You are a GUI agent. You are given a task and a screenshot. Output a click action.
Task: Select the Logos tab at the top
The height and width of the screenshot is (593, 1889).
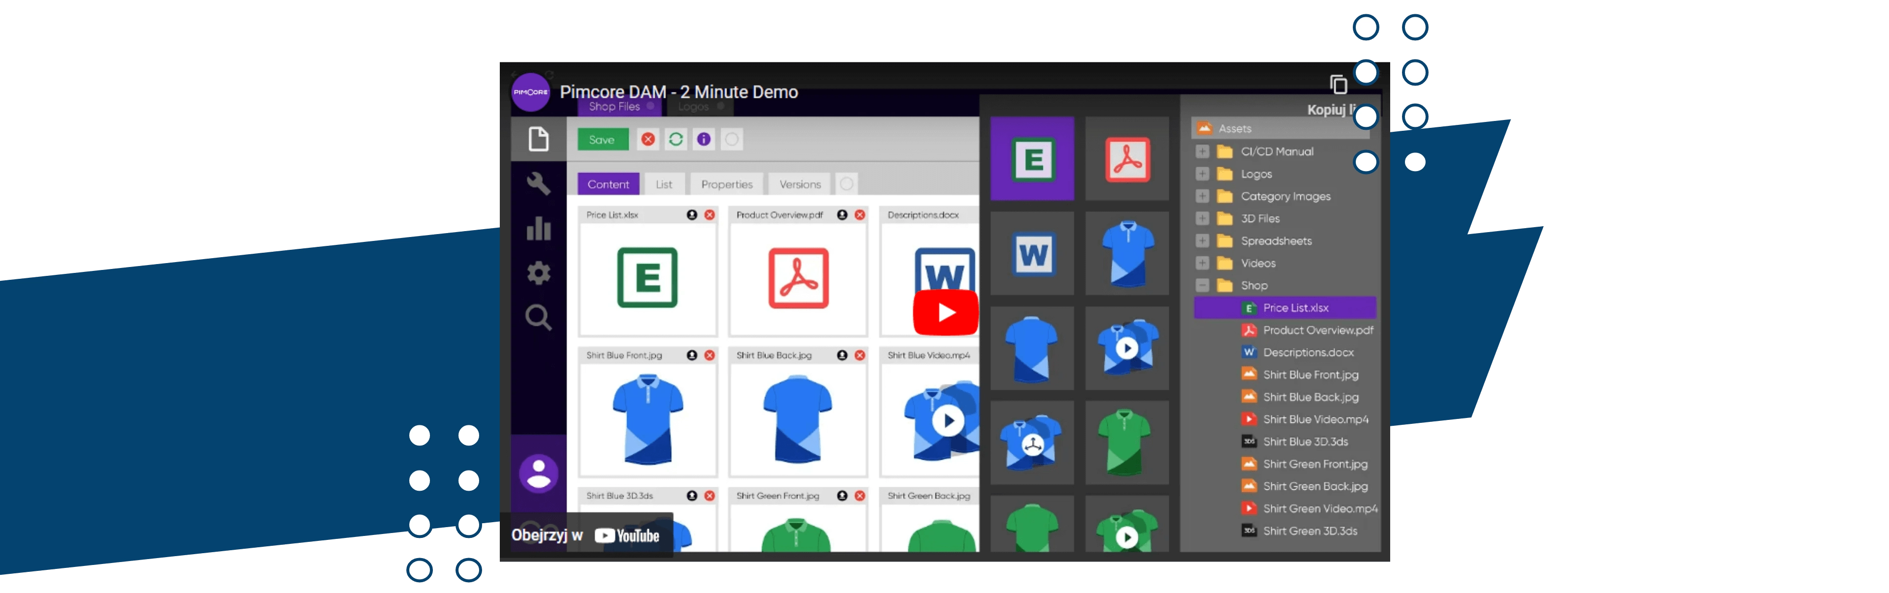point(699,107)
